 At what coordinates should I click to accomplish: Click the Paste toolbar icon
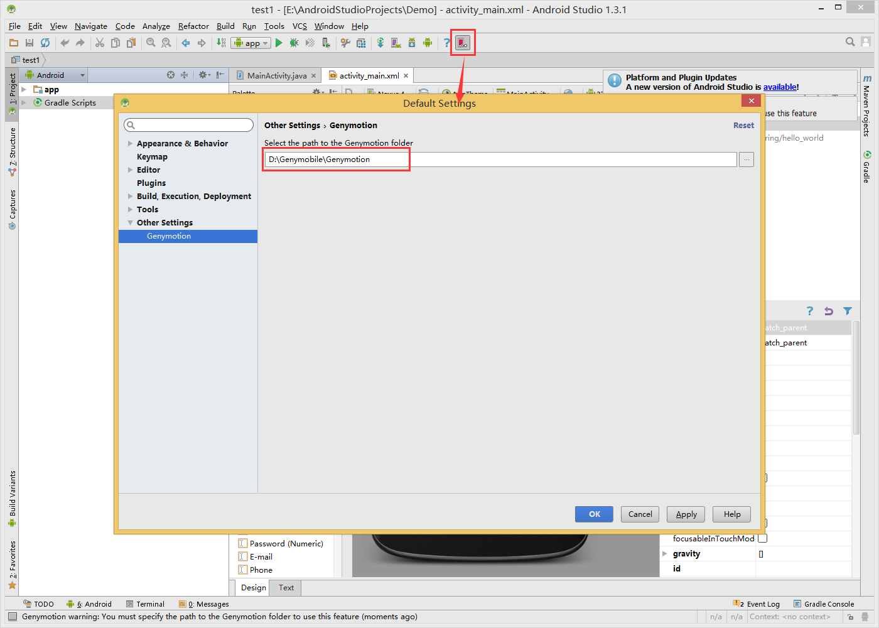tap(131, 43)
